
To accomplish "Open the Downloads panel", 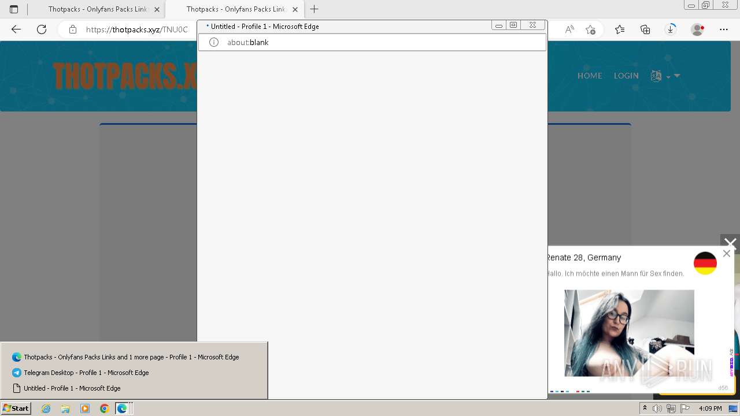I will coord(671,29).
